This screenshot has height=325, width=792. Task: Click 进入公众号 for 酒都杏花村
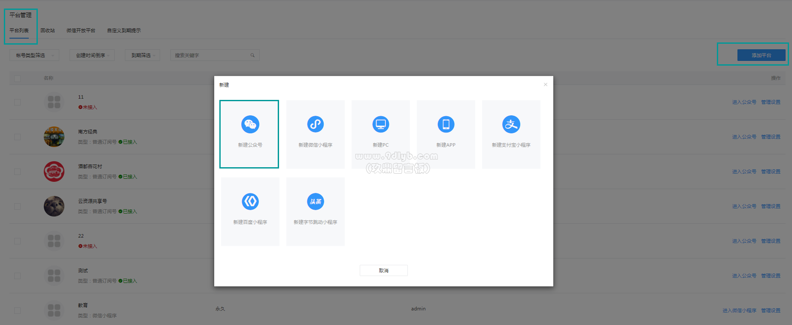tap(744, 172)
